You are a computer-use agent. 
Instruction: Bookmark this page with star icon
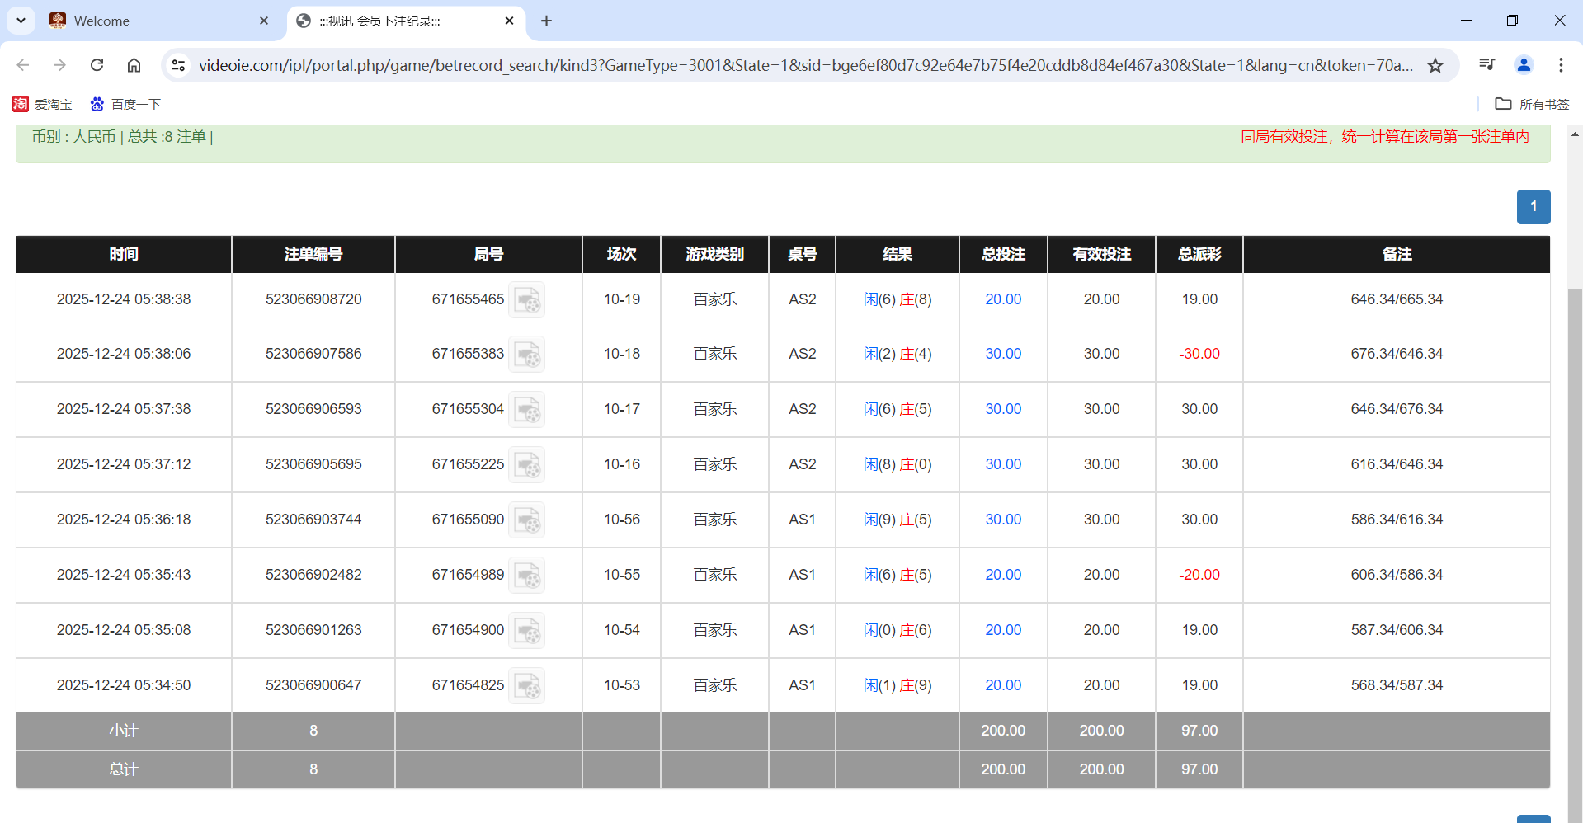[x=1435, y=65]
